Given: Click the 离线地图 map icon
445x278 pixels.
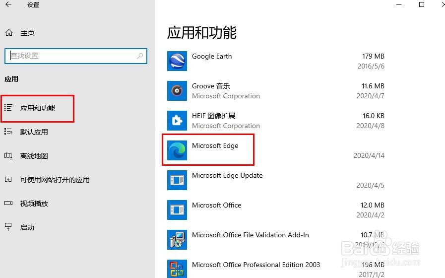Looking at the screenshot, I should [8, 155].
